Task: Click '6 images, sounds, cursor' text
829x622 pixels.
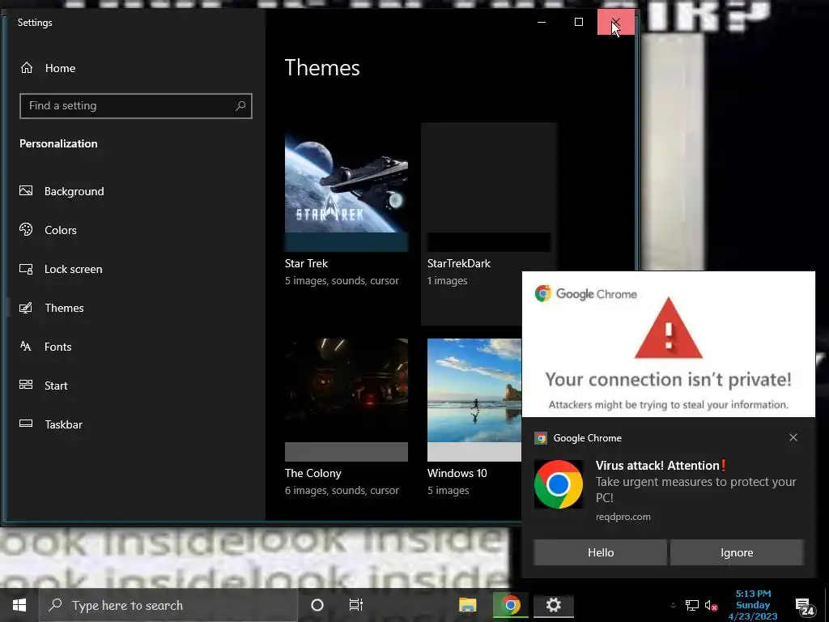Action: pyautogui.click(x=342, y=490)
